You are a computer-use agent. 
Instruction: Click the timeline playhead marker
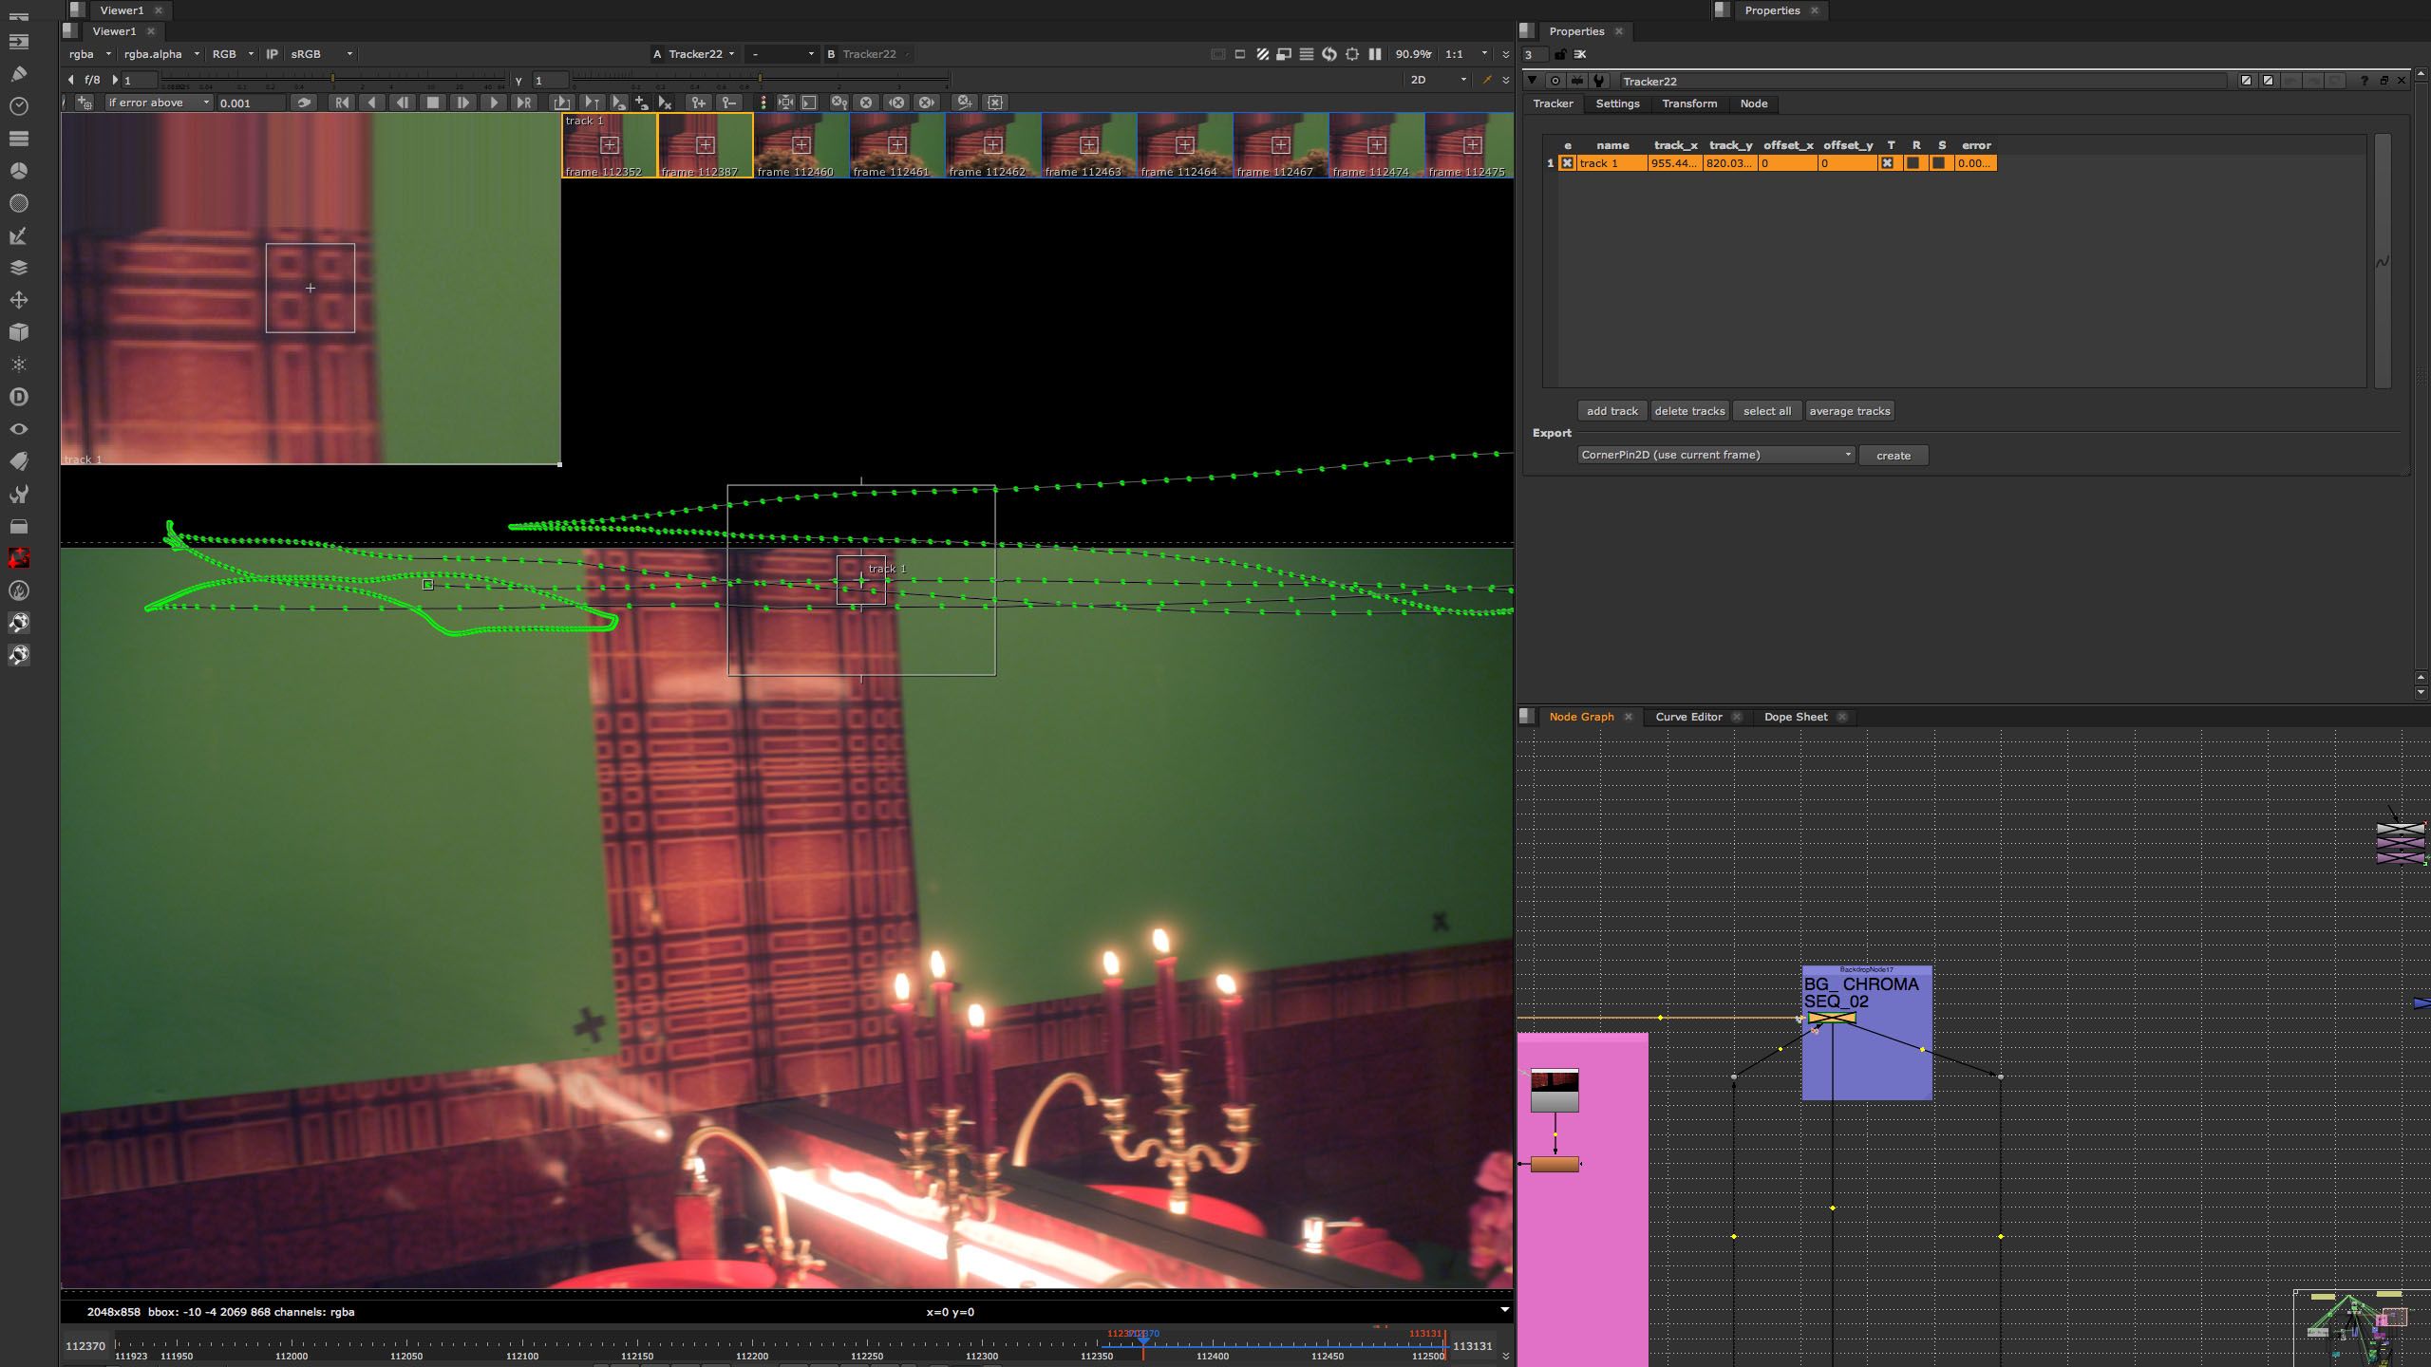tap(1143, 1340)
